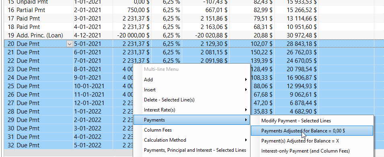Click the date 8-01-2021 in row 23
The width and height of the screenshot is (384, 157).
pyautogui.click(x=87, y=69)
